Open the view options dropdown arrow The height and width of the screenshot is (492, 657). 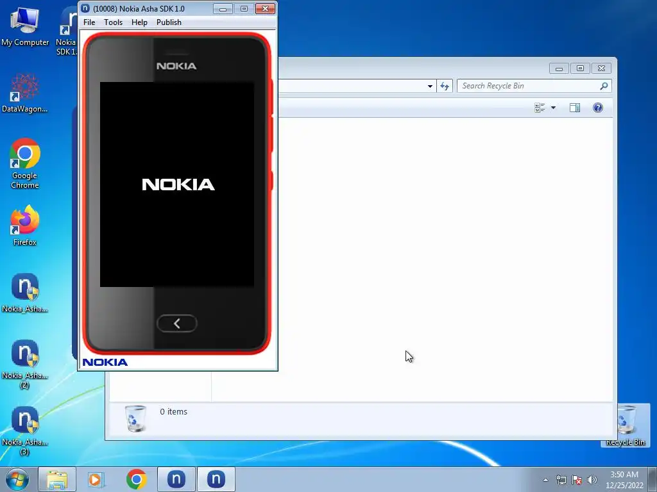pyautogui.click(x=553, y=108)
